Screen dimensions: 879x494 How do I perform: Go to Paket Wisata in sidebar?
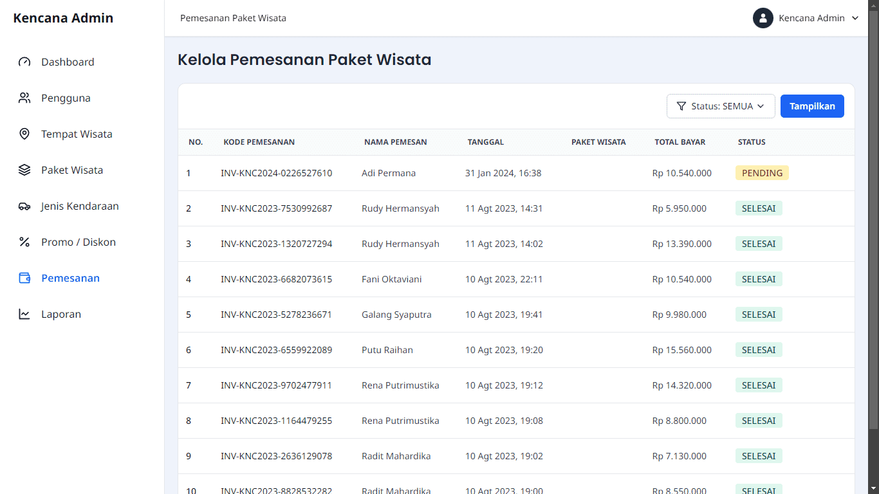pos(72,170)
